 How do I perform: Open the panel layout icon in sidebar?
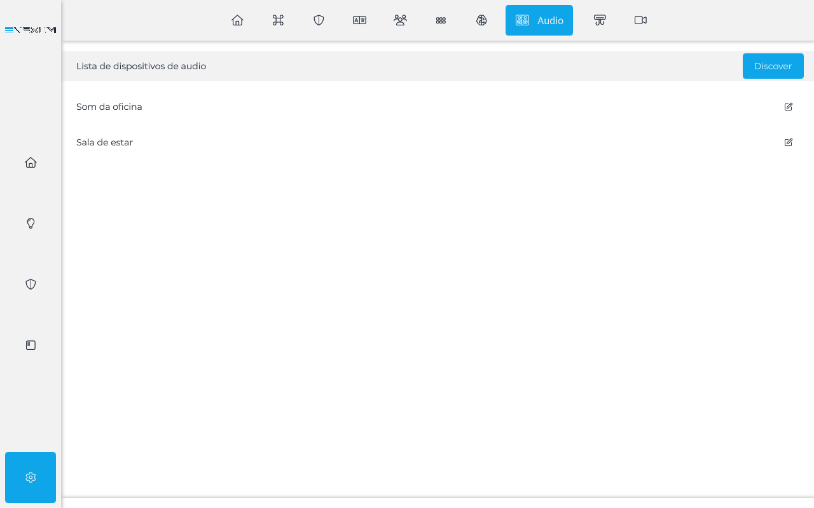click(x=31, y=345)
